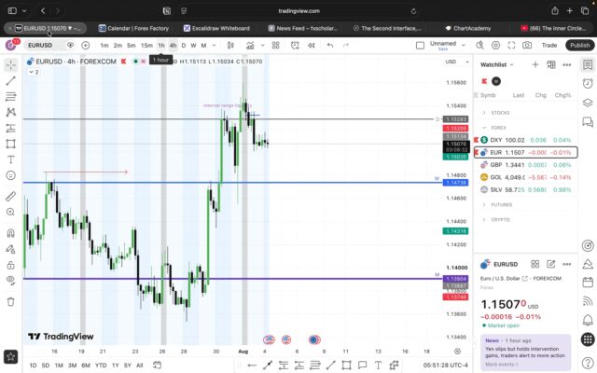The width and height of the screenshot is (597, 373).
Task: Expand the STOCKS watchlist section
Action: tap(484, 113)
